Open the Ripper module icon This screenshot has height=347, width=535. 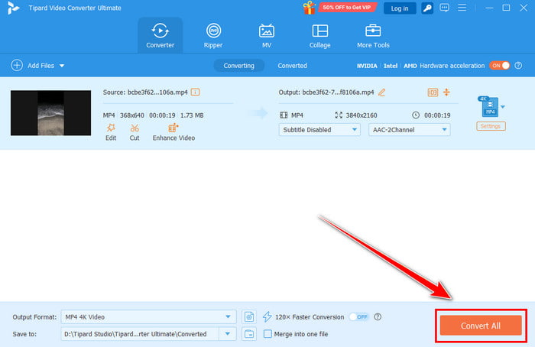pos(213,31)
